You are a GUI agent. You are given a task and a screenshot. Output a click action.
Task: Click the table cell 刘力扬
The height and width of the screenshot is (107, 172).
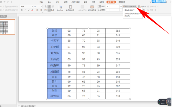(55, 53)
